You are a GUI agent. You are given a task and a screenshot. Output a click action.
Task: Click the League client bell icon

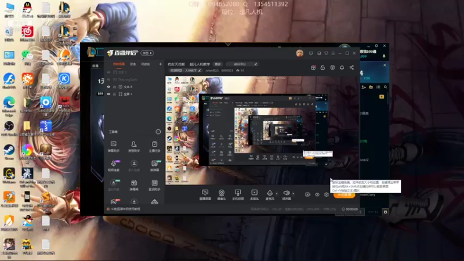[x=384, y=56]
